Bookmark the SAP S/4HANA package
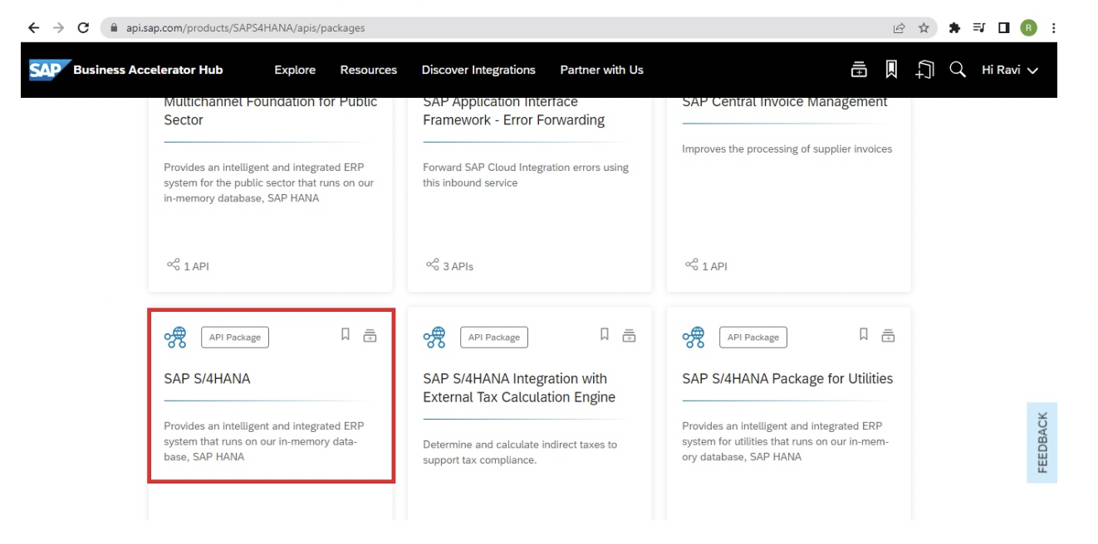 pos(346,334)
